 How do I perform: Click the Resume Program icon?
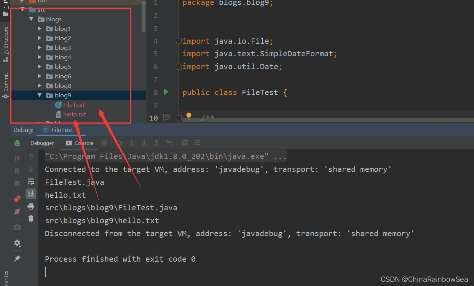[17, 158]
